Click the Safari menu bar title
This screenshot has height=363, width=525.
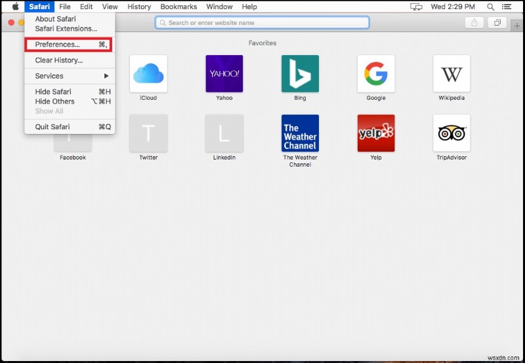pos(39,7)
